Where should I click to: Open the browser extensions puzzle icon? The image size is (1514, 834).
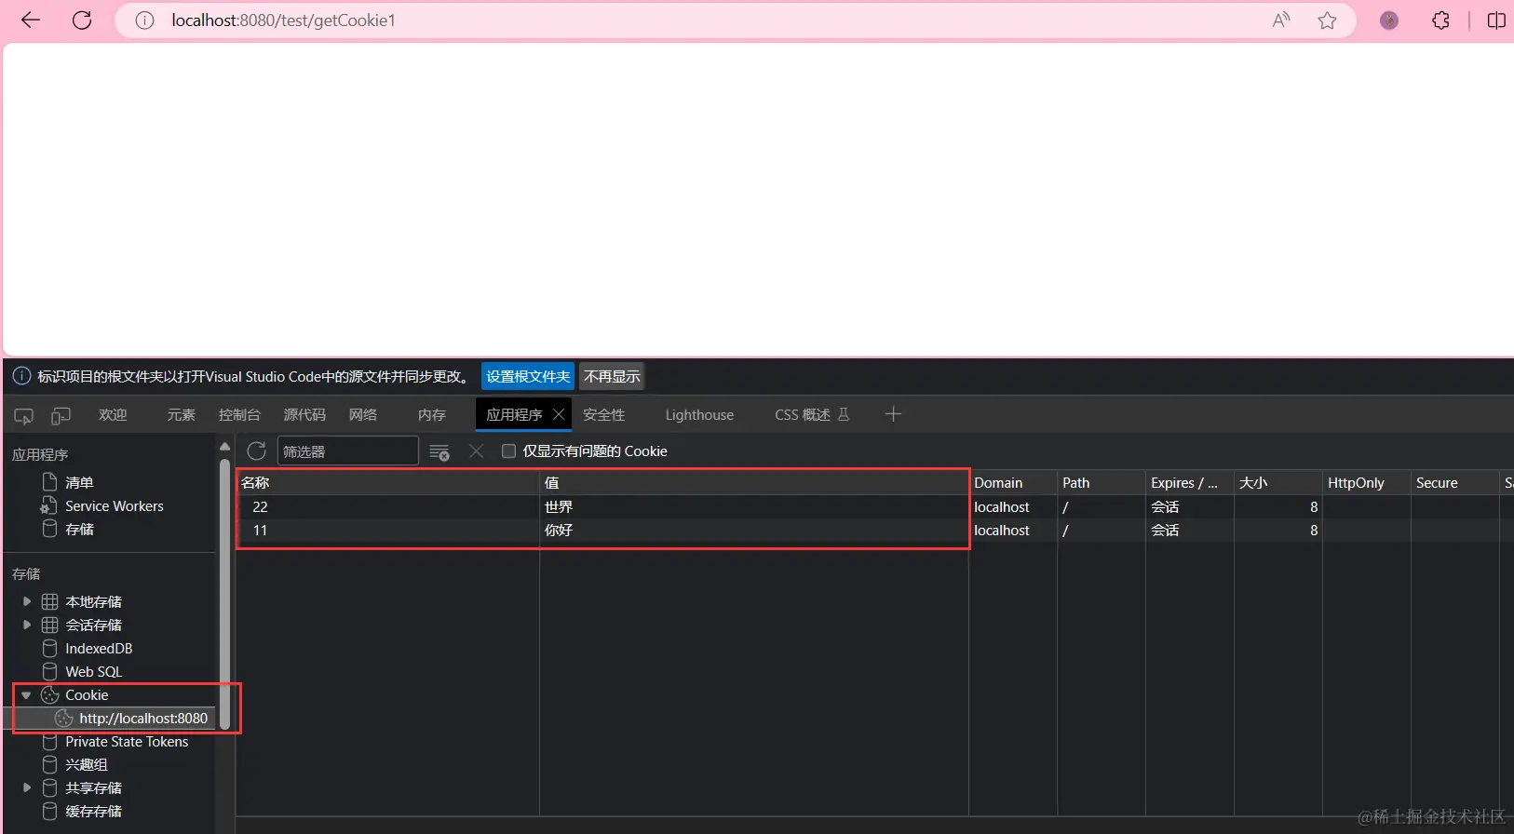(1440, 20)
